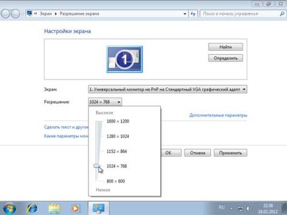
Task: Click the Windows Start orb
Action: [x=9, y=209]
